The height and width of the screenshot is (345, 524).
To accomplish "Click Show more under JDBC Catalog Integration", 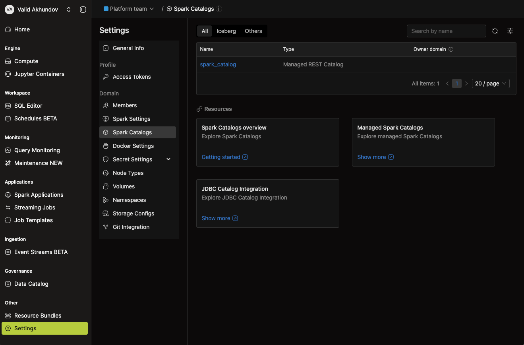I will click(x=220, y=218).
